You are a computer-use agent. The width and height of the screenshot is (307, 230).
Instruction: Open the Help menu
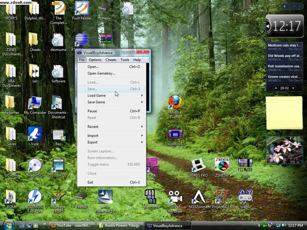coord(137,60)
